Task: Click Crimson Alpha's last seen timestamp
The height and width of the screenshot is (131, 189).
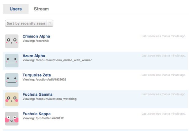Action: click(164, 36)
